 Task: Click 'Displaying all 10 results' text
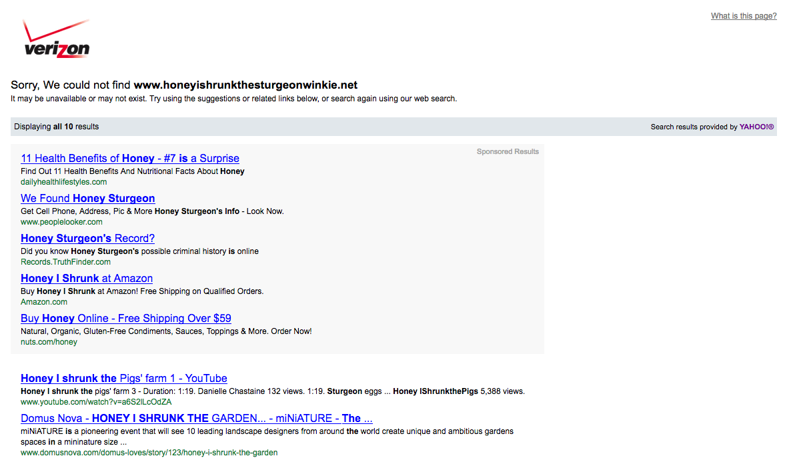coord(56,127)
